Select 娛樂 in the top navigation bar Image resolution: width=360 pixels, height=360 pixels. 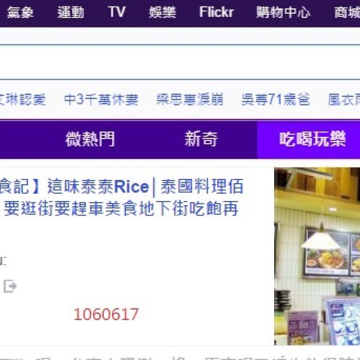[x=162, y=13]
